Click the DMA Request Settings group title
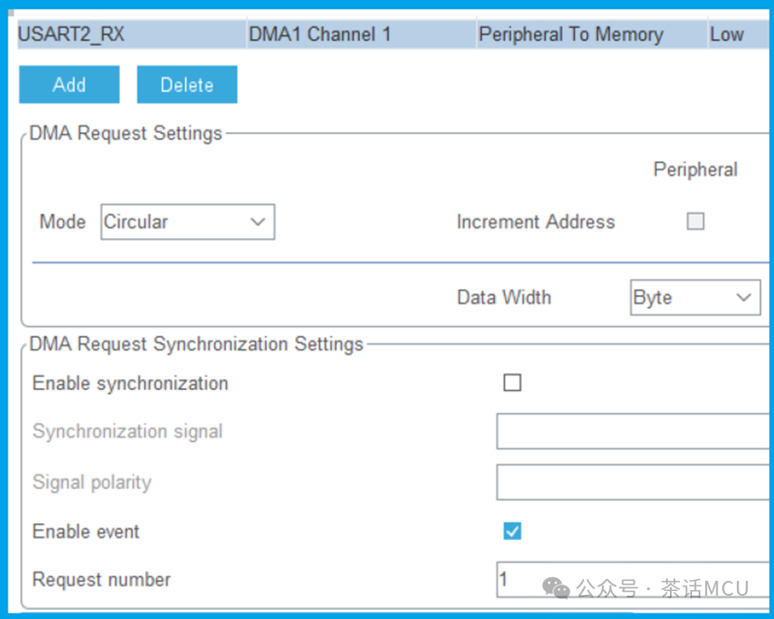 click(126, 133)
